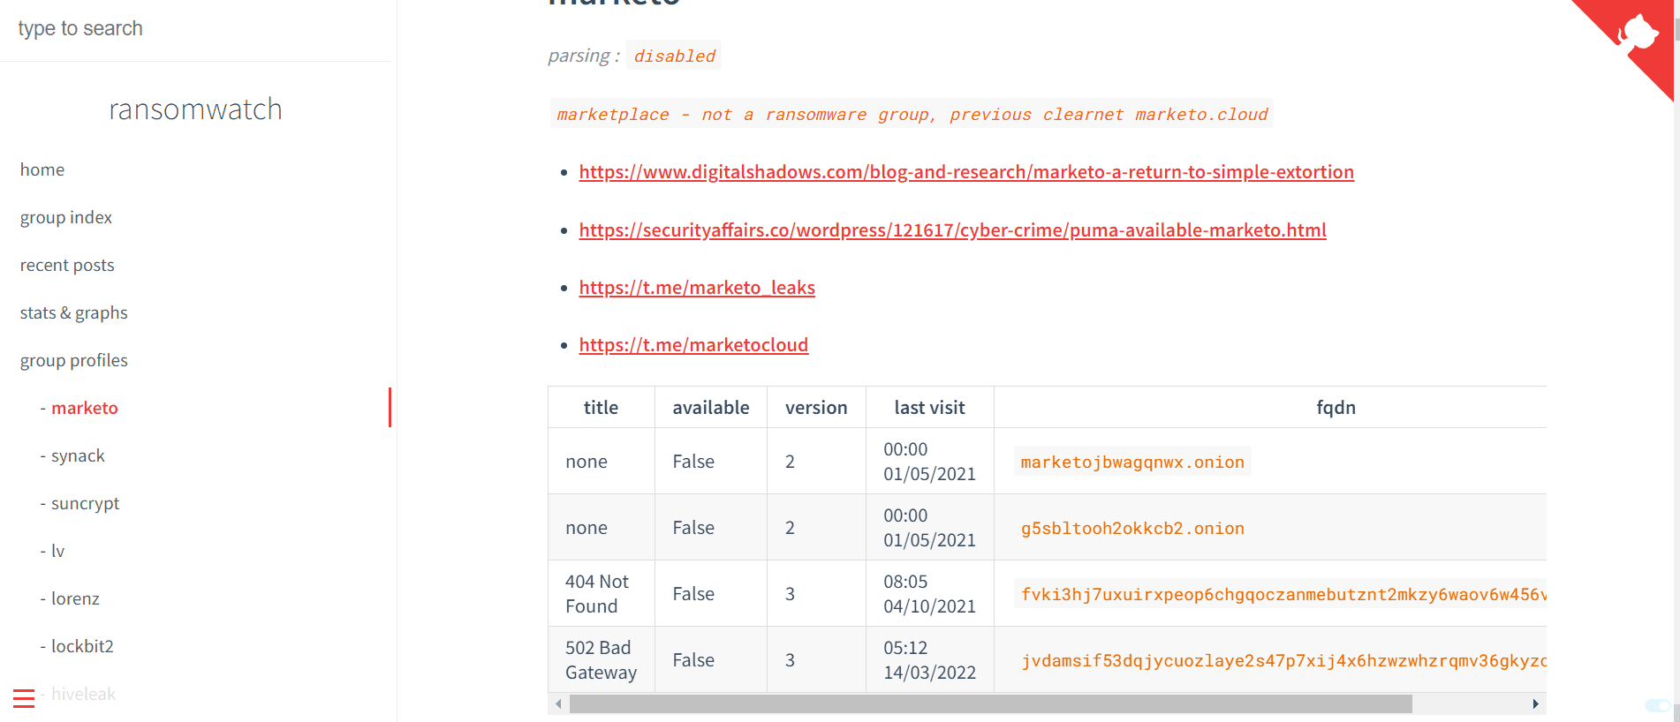Click the table scrollbar left arrow

(558, 703)
